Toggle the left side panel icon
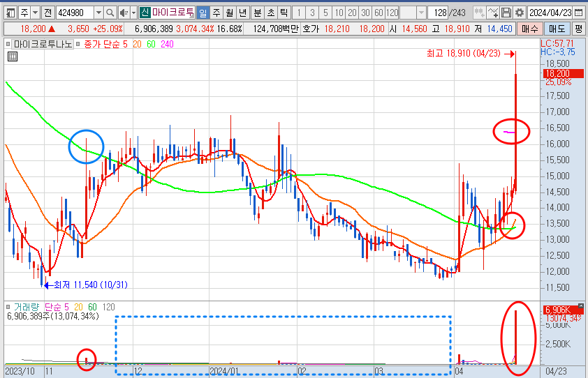This screenshot has height=378, width=588. pos(11,13)
